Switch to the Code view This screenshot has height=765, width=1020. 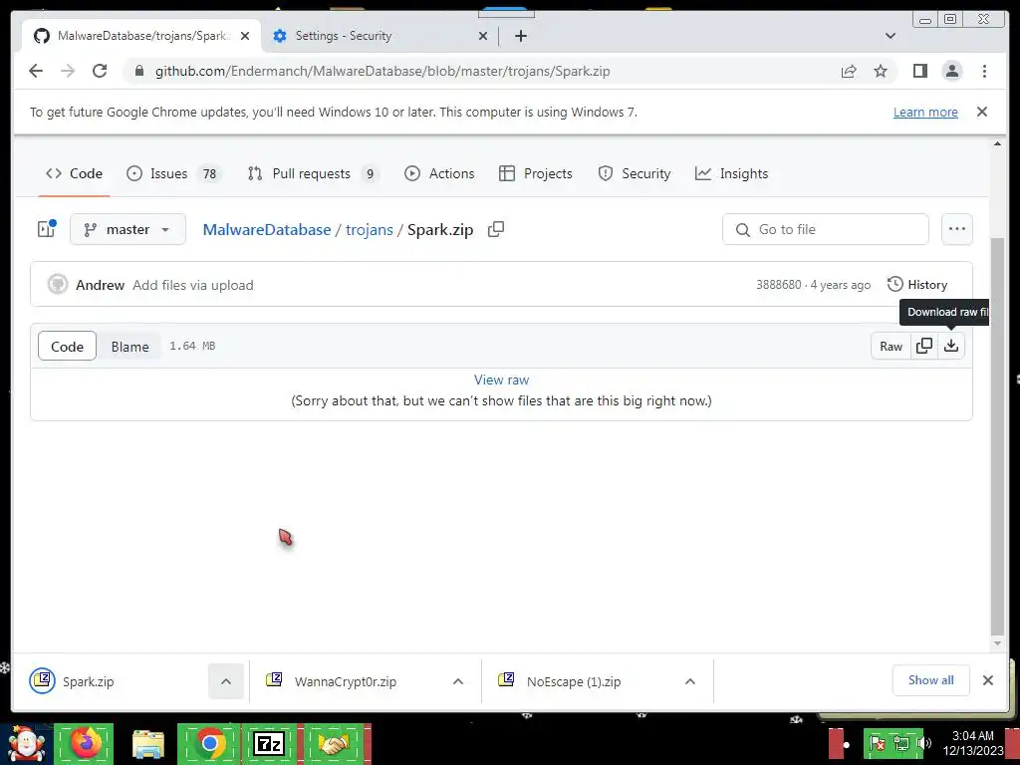point(67,346)
